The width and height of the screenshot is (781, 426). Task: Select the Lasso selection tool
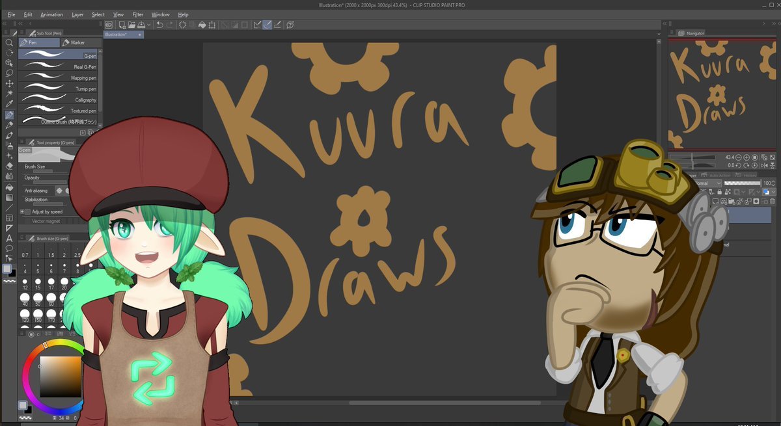point(9,73)
